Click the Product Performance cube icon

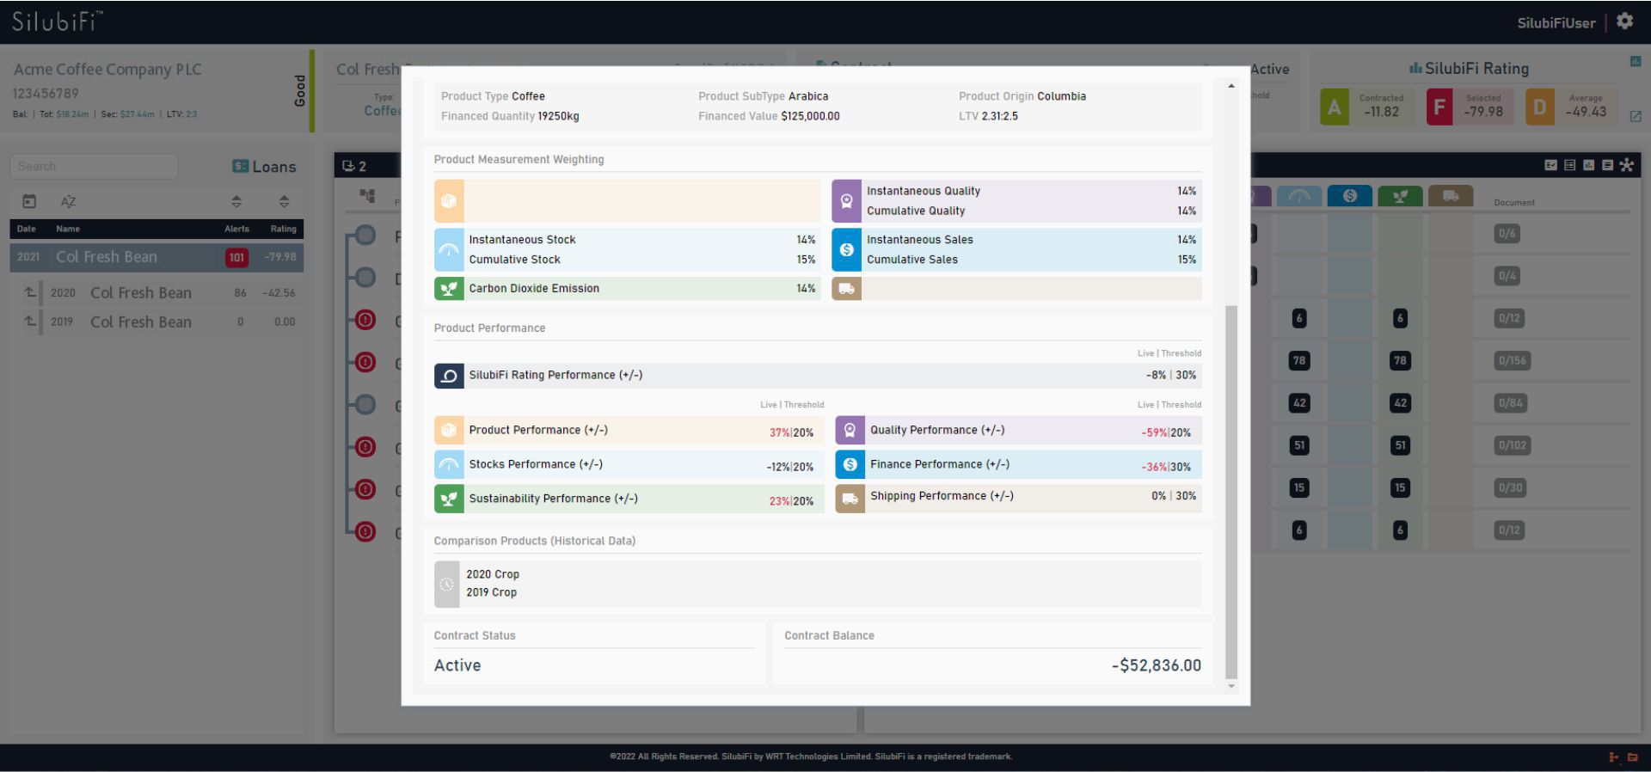click(x=449, y=431)
